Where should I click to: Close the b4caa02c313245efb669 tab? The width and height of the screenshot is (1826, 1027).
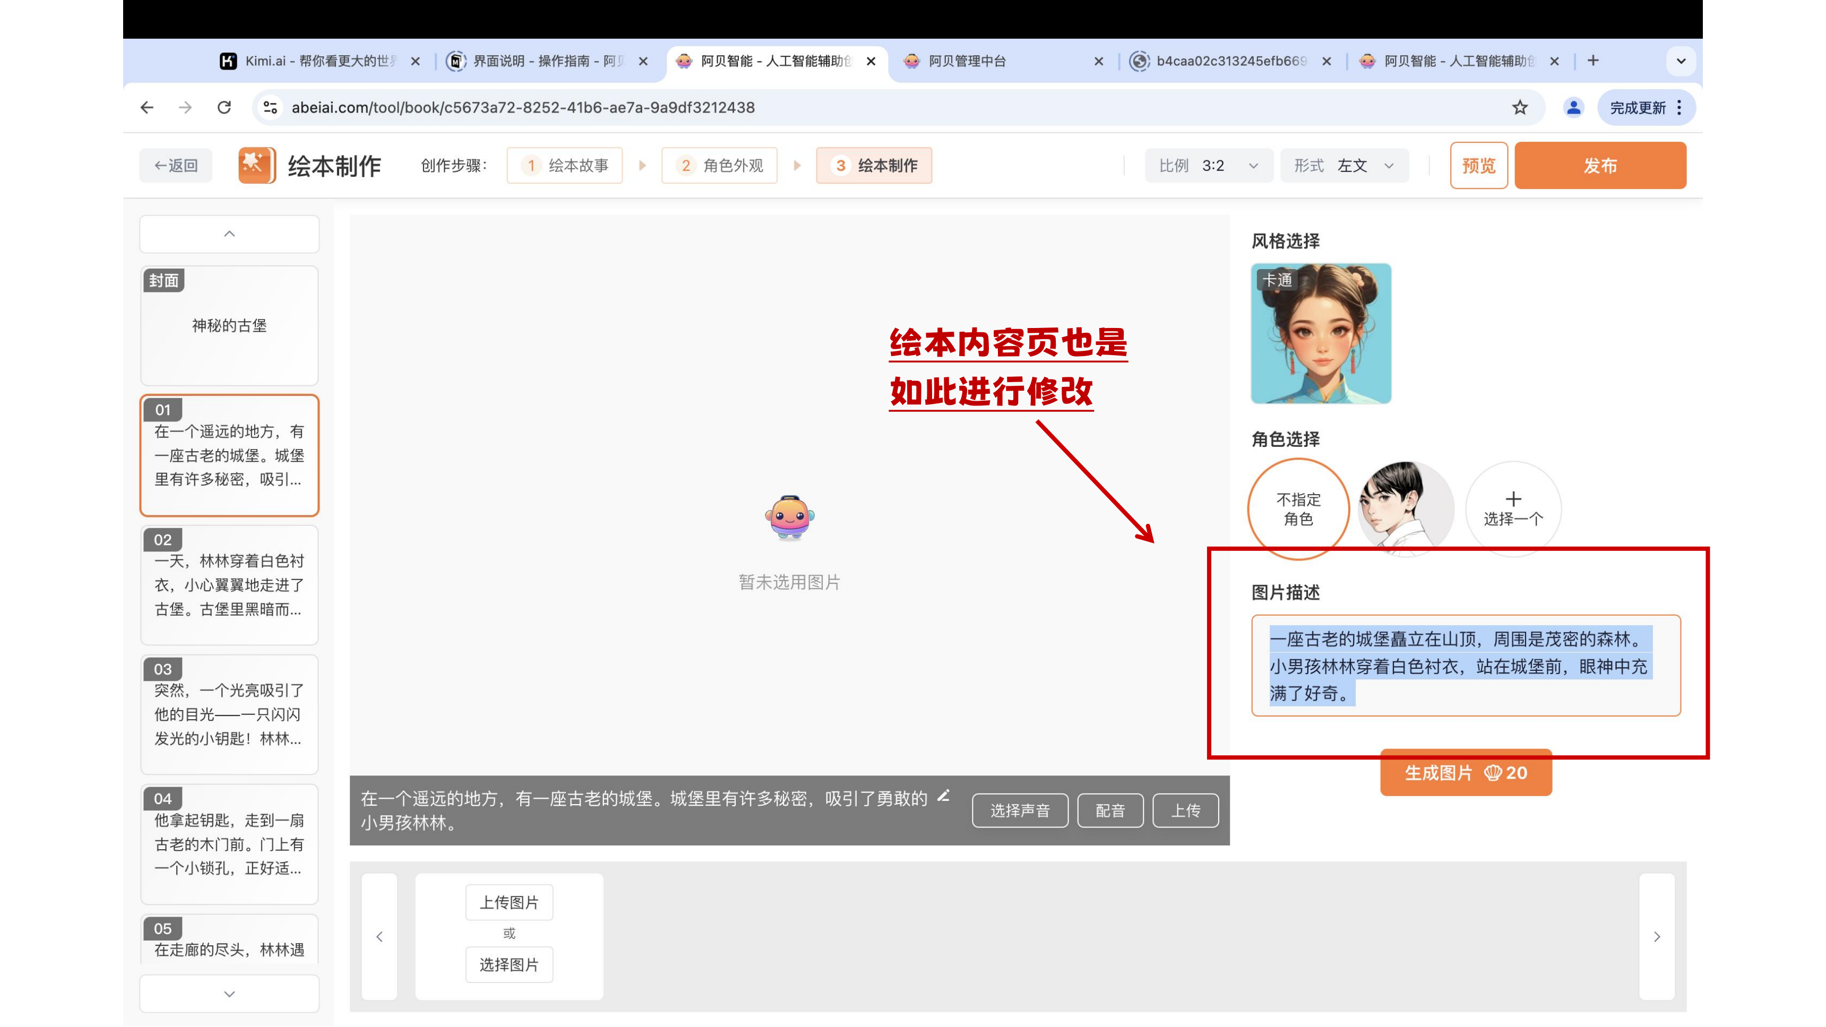[1327, 61]
